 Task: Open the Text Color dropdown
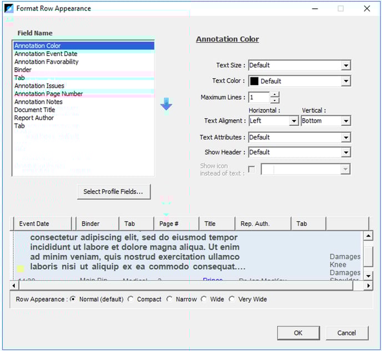tap(346, 81)
